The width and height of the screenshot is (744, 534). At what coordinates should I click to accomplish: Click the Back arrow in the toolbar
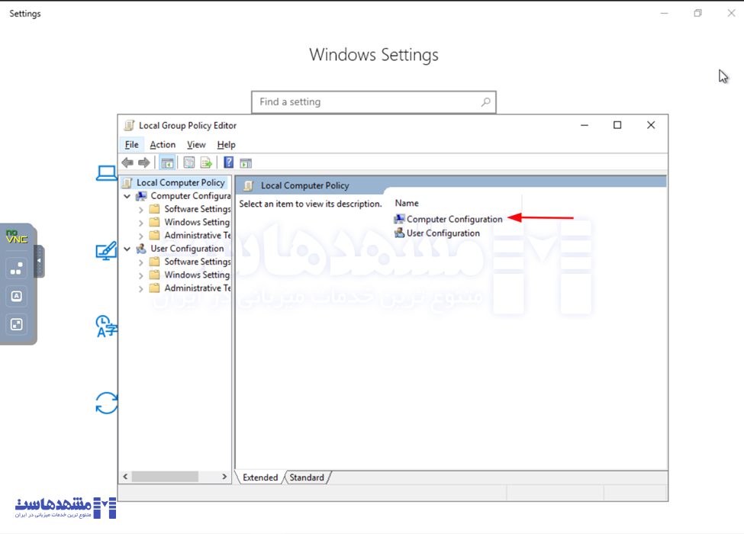coord(127,162)
